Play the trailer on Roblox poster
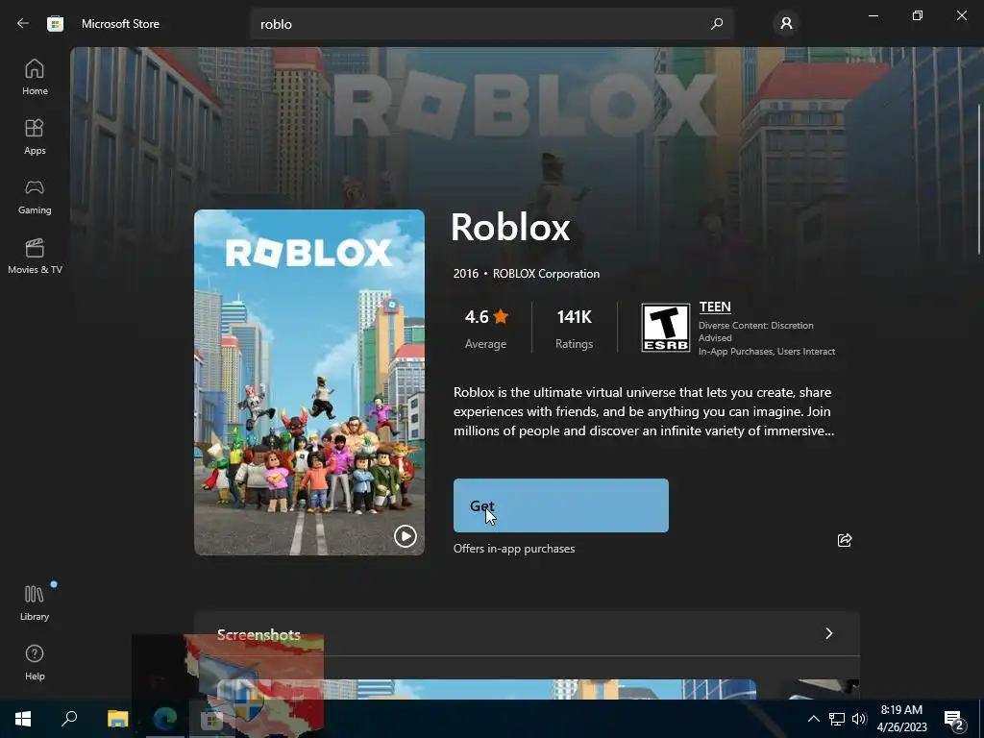 pos(406,536)
